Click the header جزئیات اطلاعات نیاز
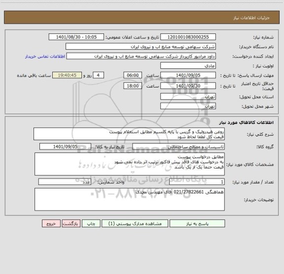This screenshot has height=274, width=284. [x=251, y=18]
